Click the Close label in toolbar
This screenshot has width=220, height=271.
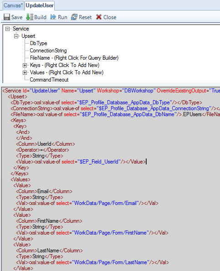click(110, 17)
